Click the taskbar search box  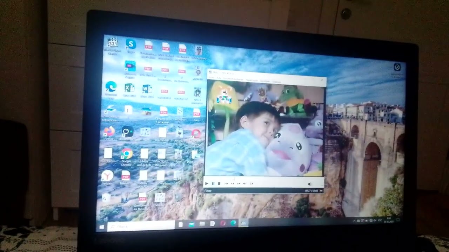point(141,225)
